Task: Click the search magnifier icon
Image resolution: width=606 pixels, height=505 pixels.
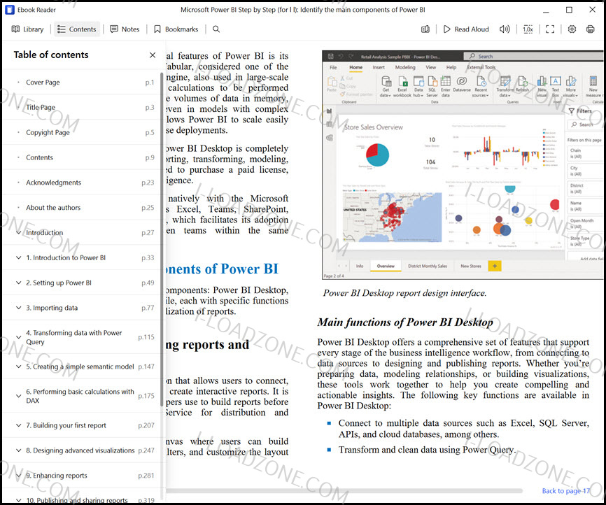Action: [216, 29]
